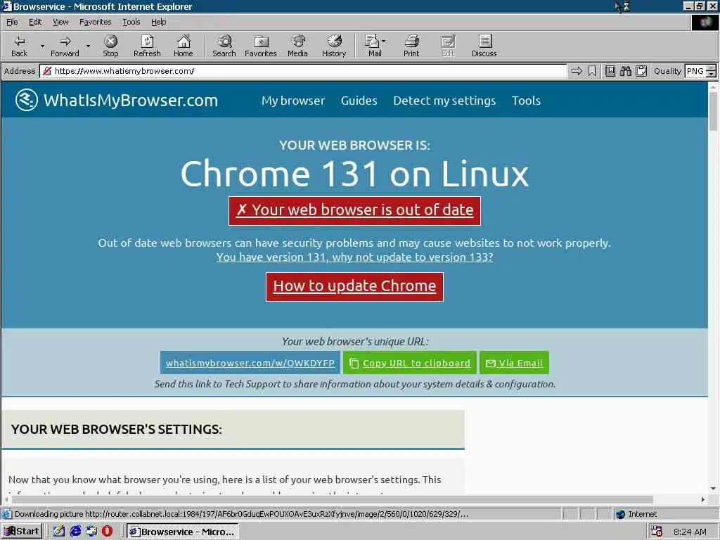Go to the Home page

(x=184, y=46)
